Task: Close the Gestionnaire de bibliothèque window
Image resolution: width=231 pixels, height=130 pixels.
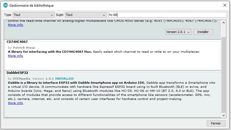Action: (224, 6)
